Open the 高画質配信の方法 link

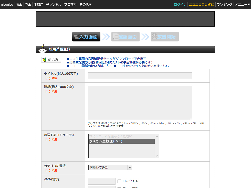[x=110, y=62]
